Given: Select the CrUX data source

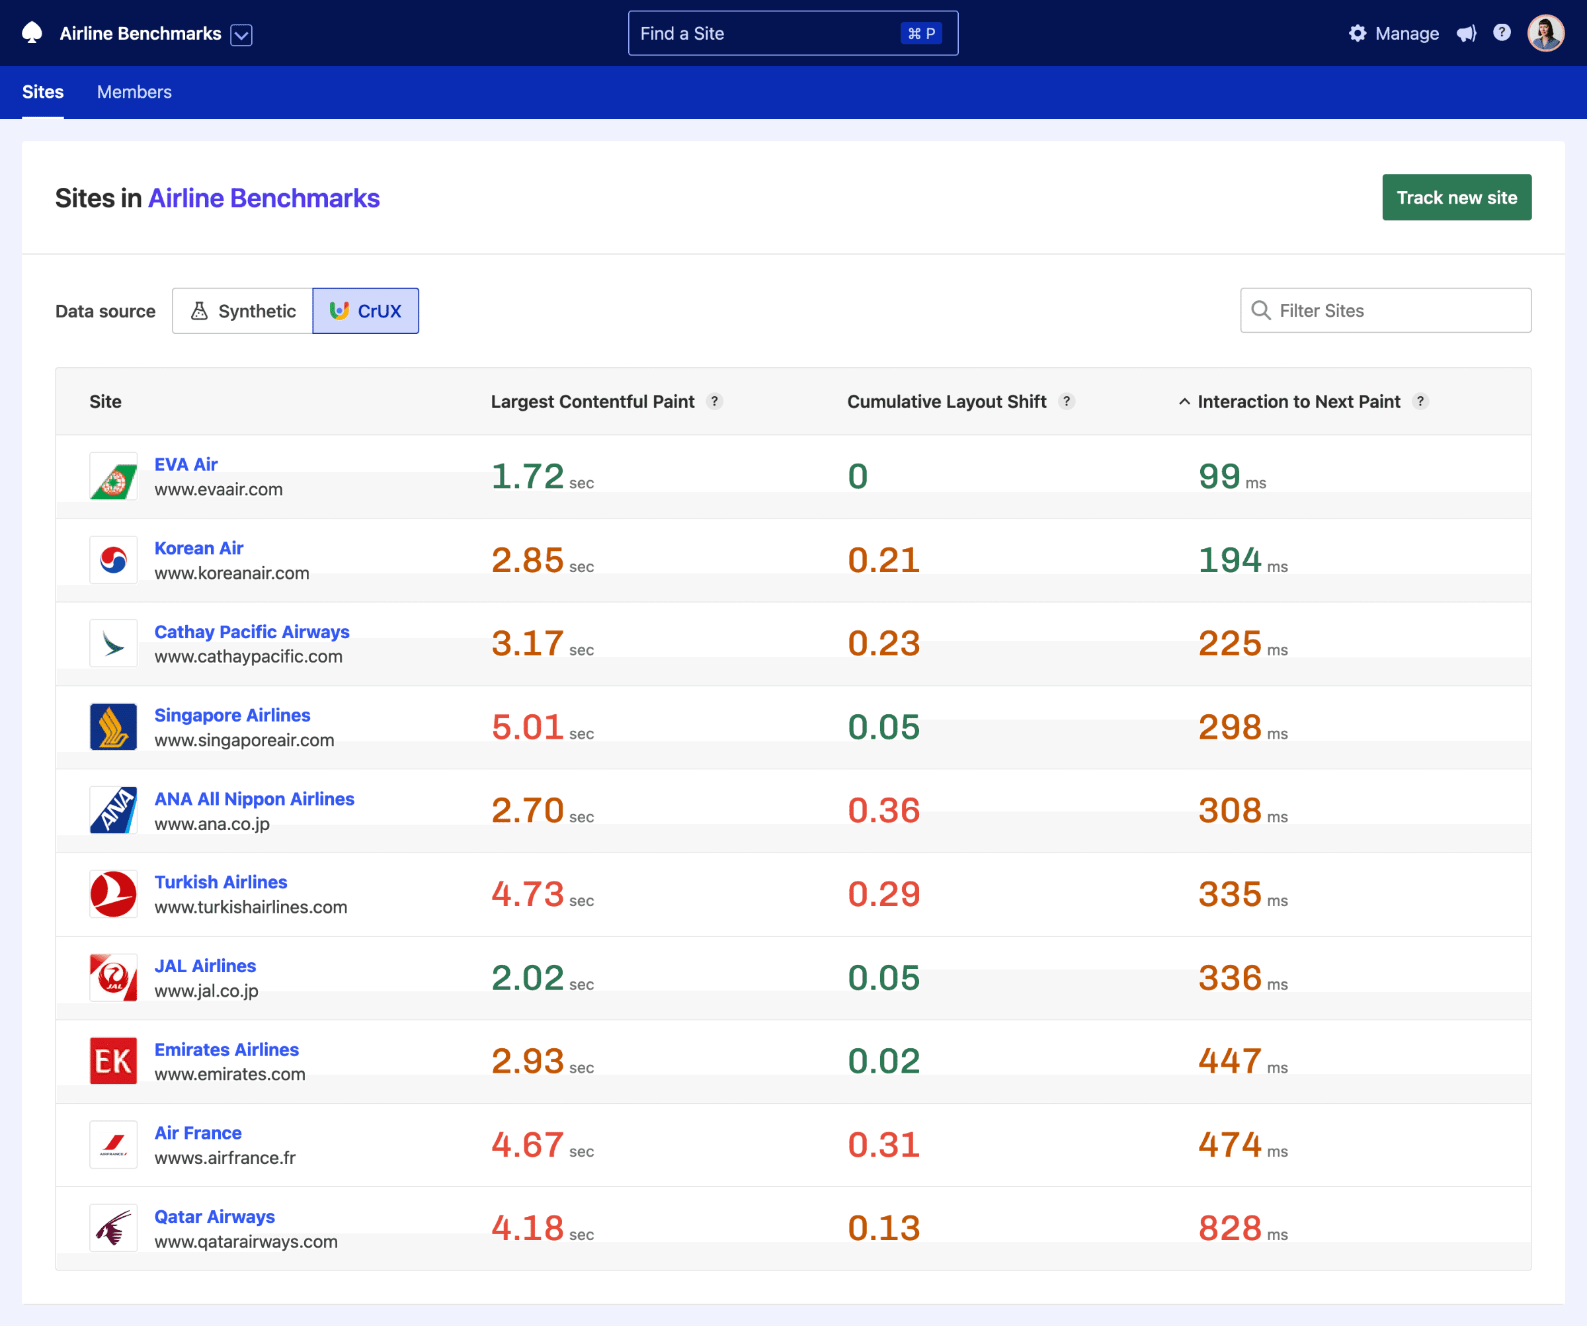Looking at the screenshot, I should tap(366, 311).
